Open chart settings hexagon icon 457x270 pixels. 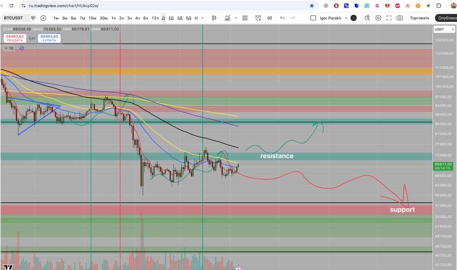pyautogui.click(x=378, y=18)
